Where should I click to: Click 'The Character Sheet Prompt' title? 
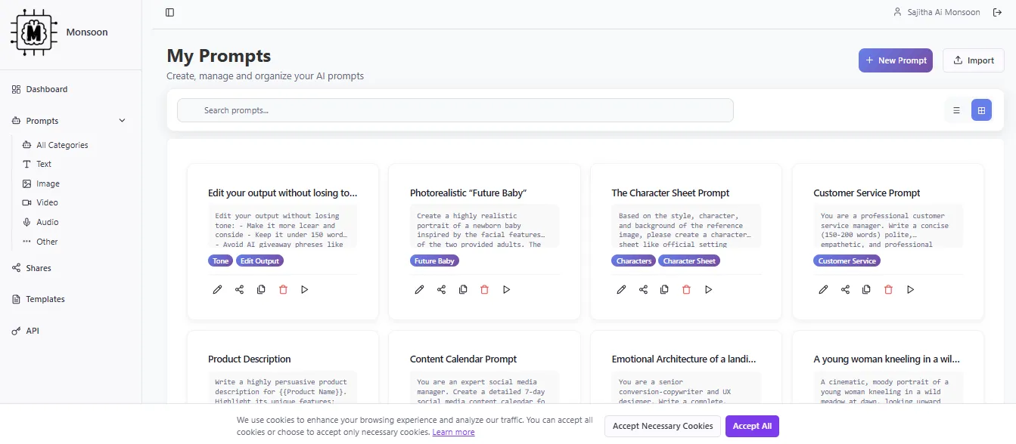point(670,193)
